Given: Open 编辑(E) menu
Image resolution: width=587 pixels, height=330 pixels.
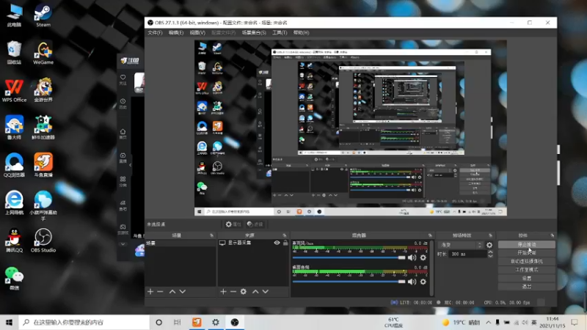Looking at the screenshot, I should click(176, 32).
